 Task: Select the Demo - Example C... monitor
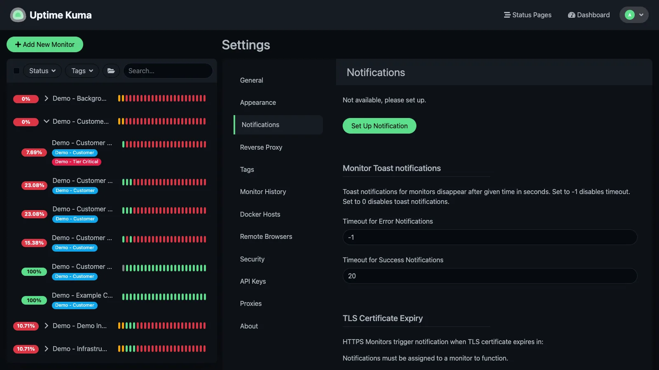coord(111,300)
